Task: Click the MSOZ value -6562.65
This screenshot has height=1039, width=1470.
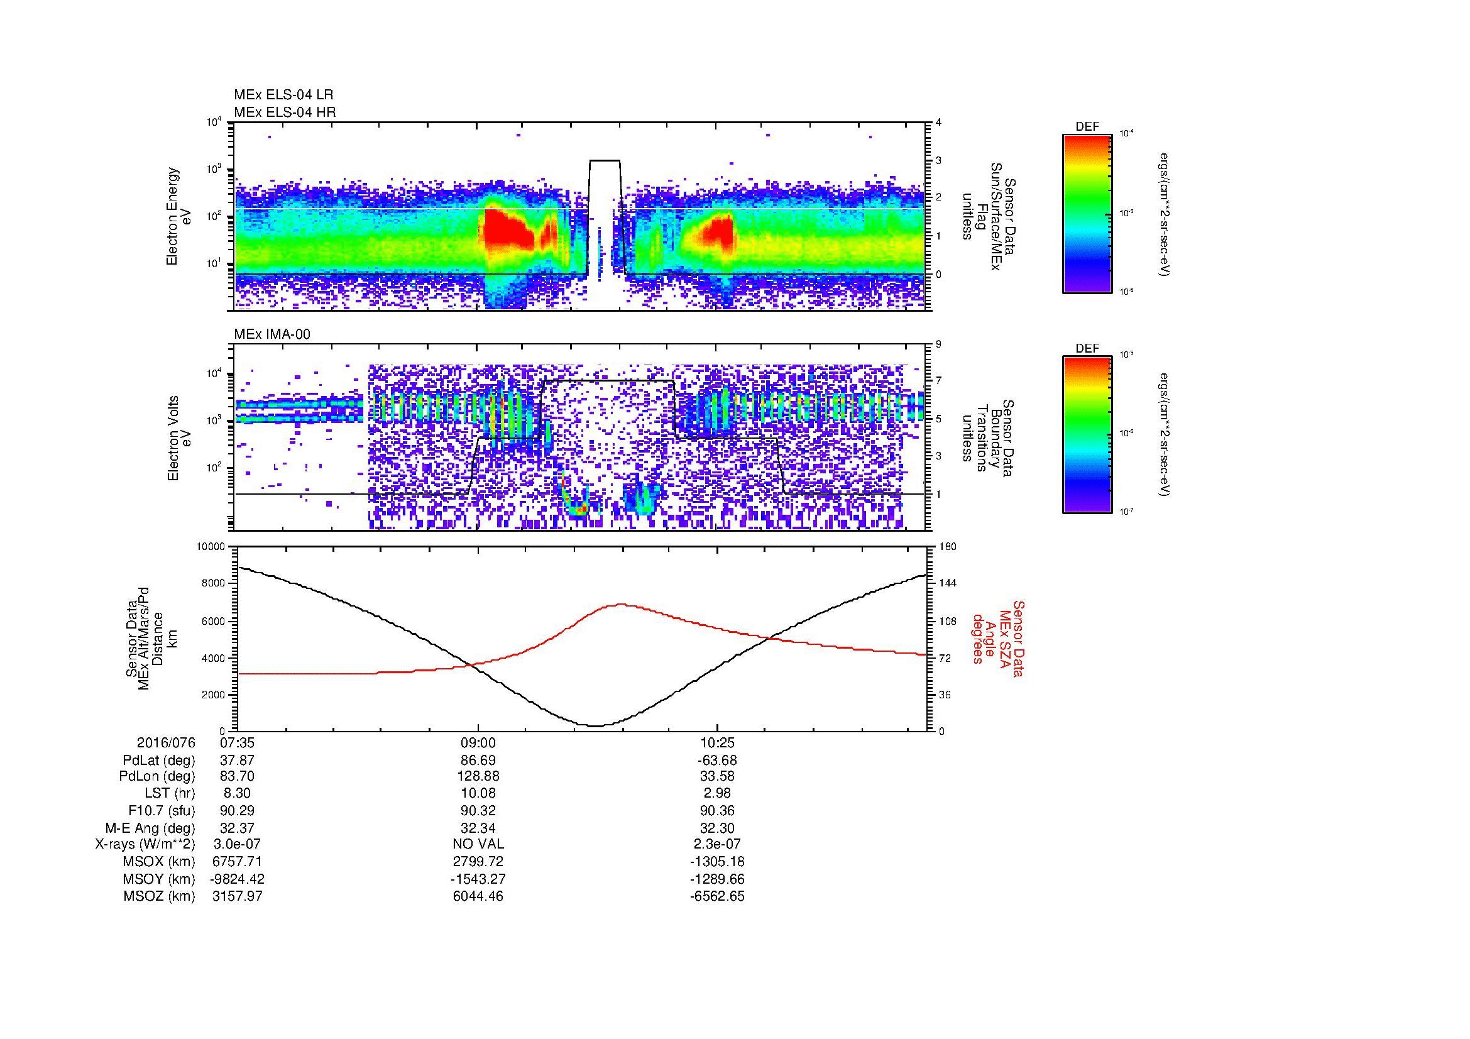Action: tap(717, 896)
